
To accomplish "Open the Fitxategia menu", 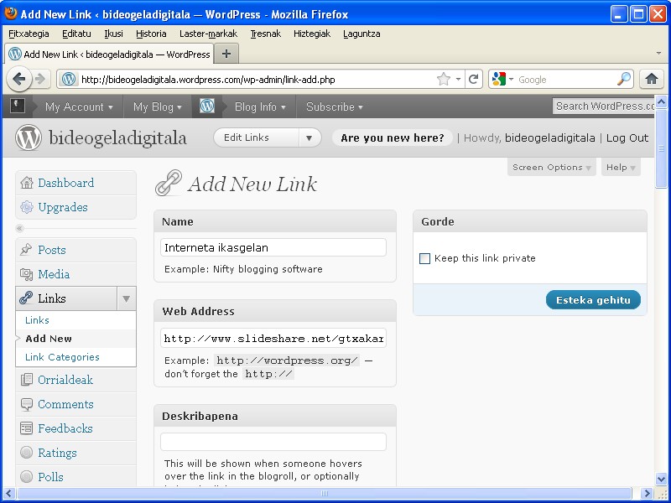I will (x=29, y=34).
